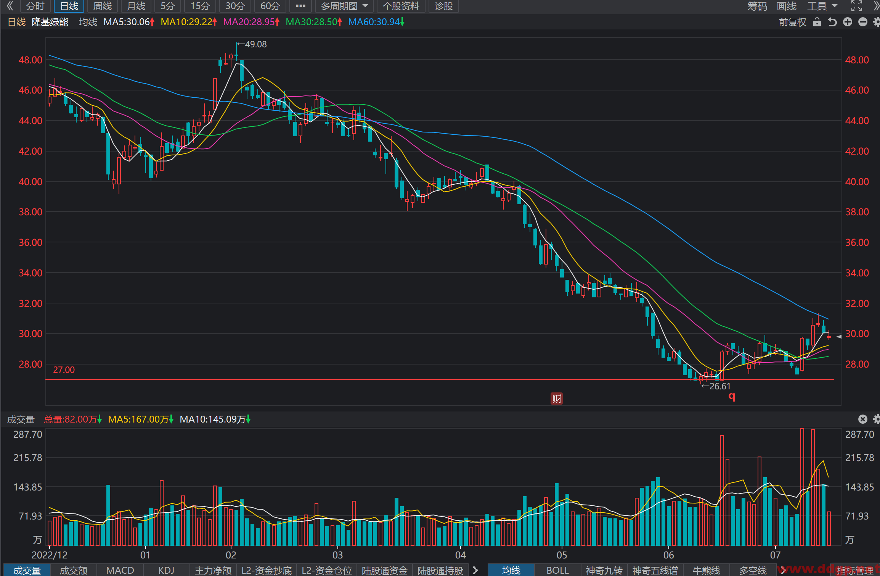Click the red q marker below the chart
The width and height of the screenshot is (880, 576).
[732, 397]
